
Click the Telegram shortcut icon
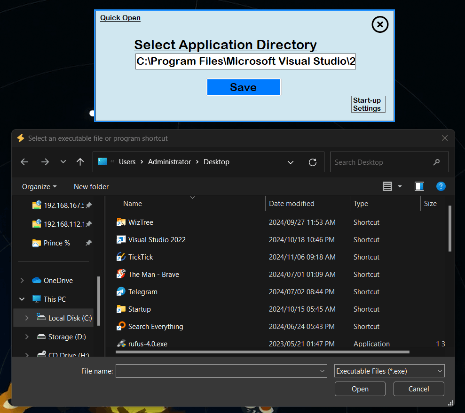point(121,292)
